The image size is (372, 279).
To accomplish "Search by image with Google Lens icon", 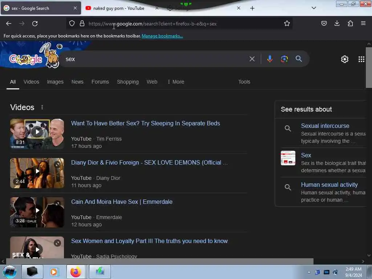I will 284,58.
